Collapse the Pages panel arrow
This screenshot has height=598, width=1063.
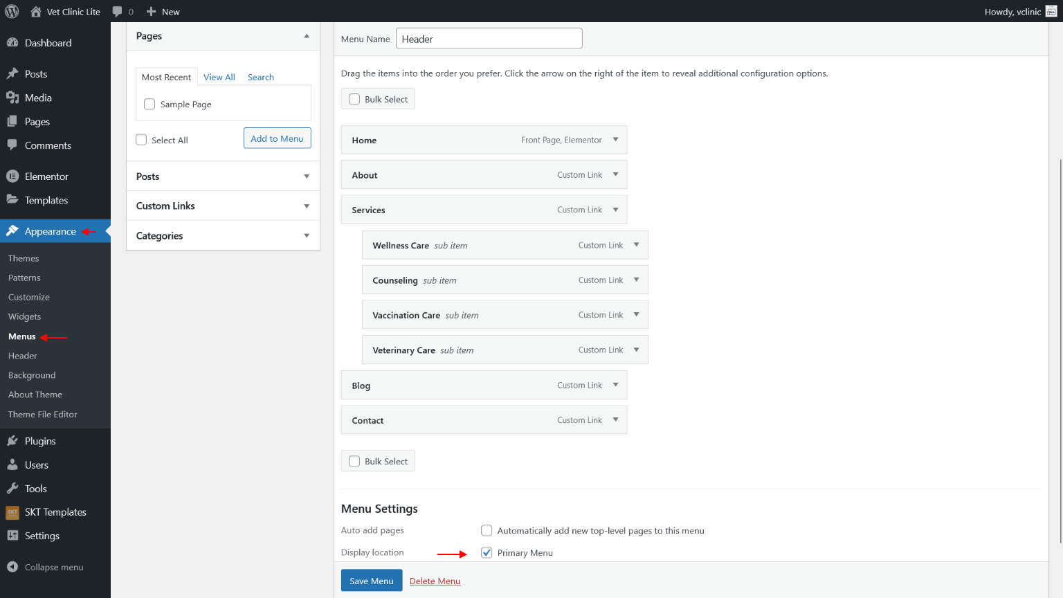(x=307, y=36)
